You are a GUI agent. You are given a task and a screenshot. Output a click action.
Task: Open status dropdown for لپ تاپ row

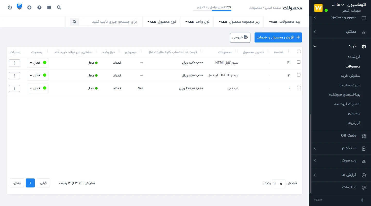click(38, 88)
